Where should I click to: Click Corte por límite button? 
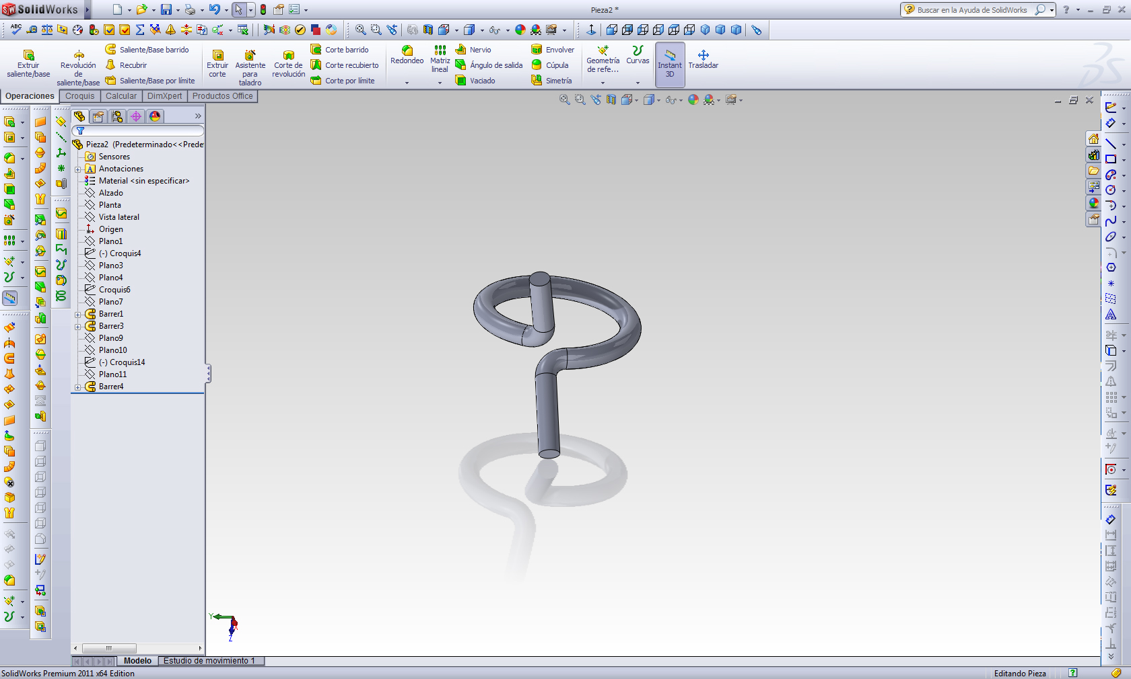[x=343, y=81]
